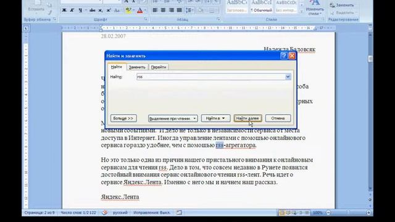This screenshot has width=395, height=222.
Task: Click the Найти далее button
Action: click(x=247, y=118)
